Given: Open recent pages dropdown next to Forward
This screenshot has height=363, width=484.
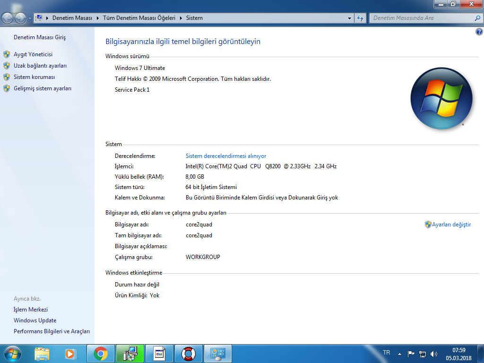Looking at the screenshot, I should tap(30, 18).
